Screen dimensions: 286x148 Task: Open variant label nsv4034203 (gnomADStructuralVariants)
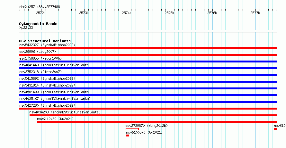pyautogui.click(x=65, y=112)
